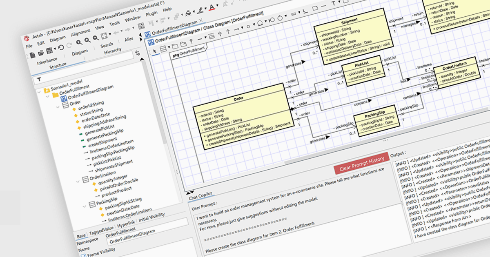Screen dimensions: 490x257
Task: Click the New file icon in toolbar
Action: [x=33, y=55]
